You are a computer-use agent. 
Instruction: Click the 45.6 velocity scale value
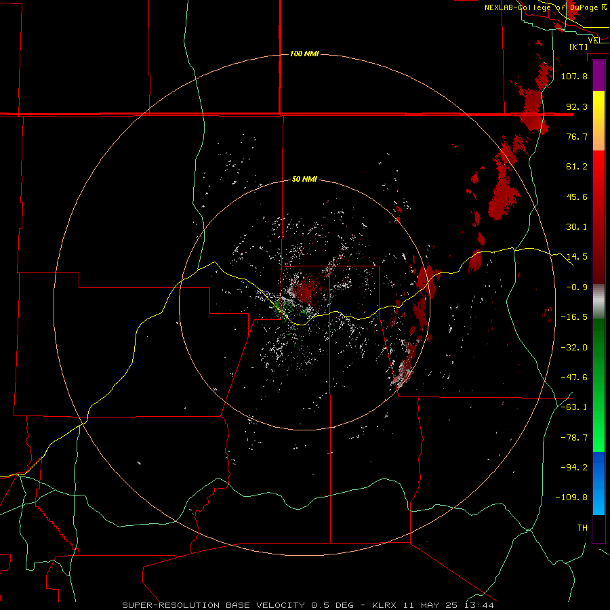pos(577,197)
